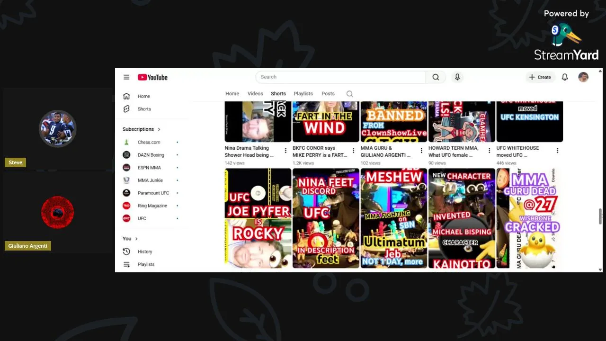The image size is (606, 341).
Task: Search within channel magnifier icon
Action: 349,94
